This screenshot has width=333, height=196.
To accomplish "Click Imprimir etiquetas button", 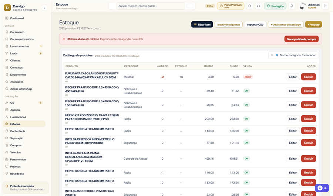I will [229, 24].
